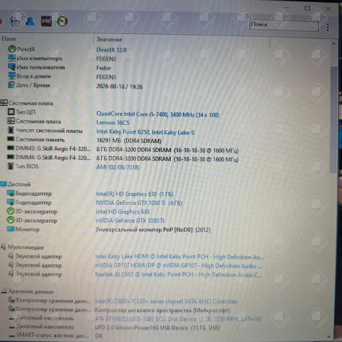
Task: Select the 16291 МБ (DDR4 SDRAM) value
Action: pos(129,141)
